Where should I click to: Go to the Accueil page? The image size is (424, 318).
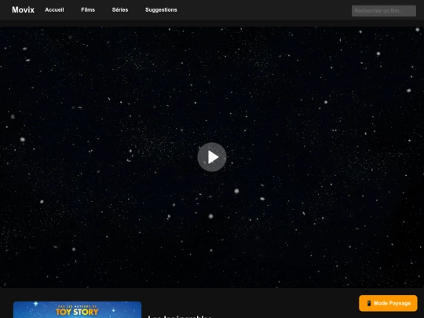pos(54,10)
